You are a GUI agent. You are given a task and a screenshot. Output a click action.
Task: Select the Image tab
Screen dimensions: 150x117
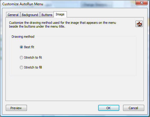point(60,15)
